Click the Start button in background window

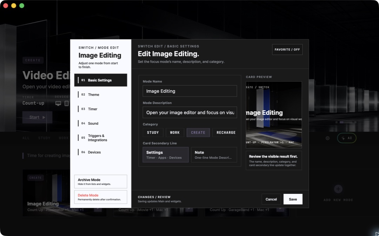(x=37, y=117)
